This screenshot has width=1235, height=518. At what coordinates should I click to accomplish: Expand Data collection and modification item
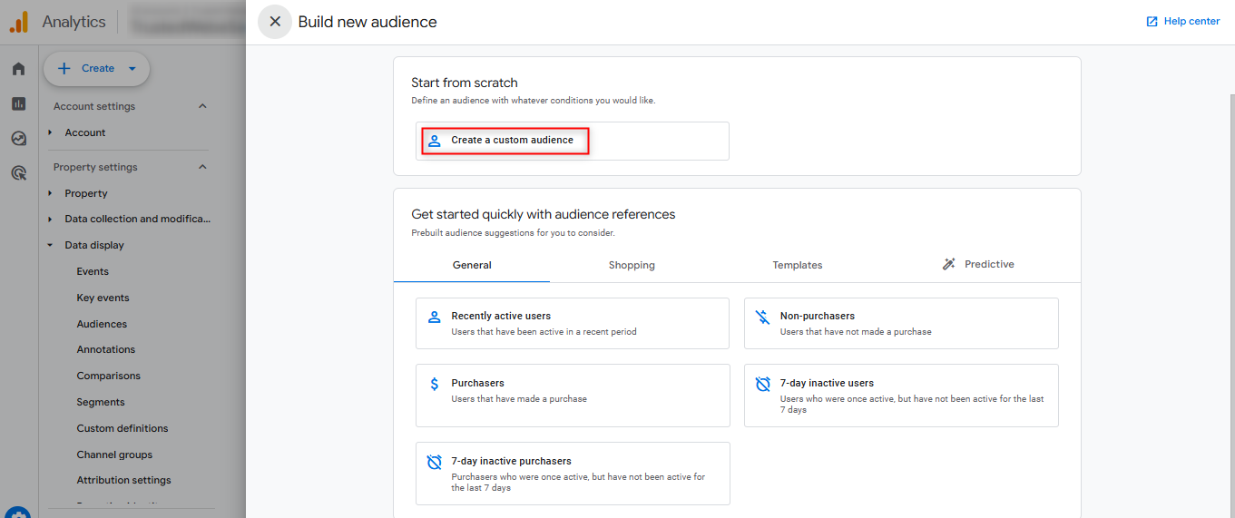pos(50,219)
